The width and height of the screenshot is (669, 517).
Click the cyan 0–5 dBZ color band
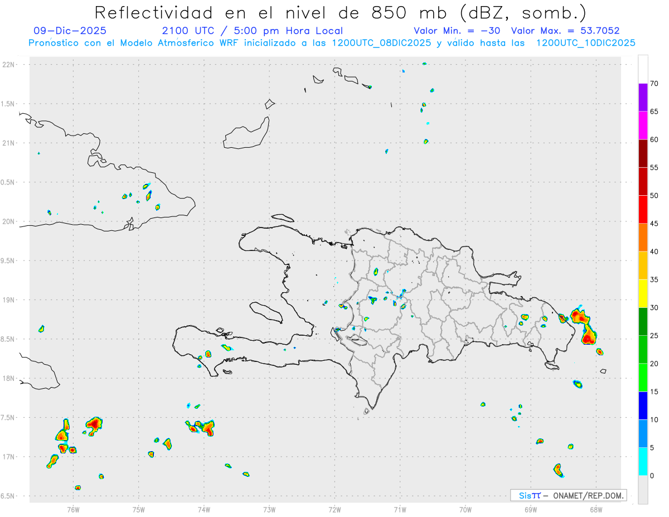point(643,462)
